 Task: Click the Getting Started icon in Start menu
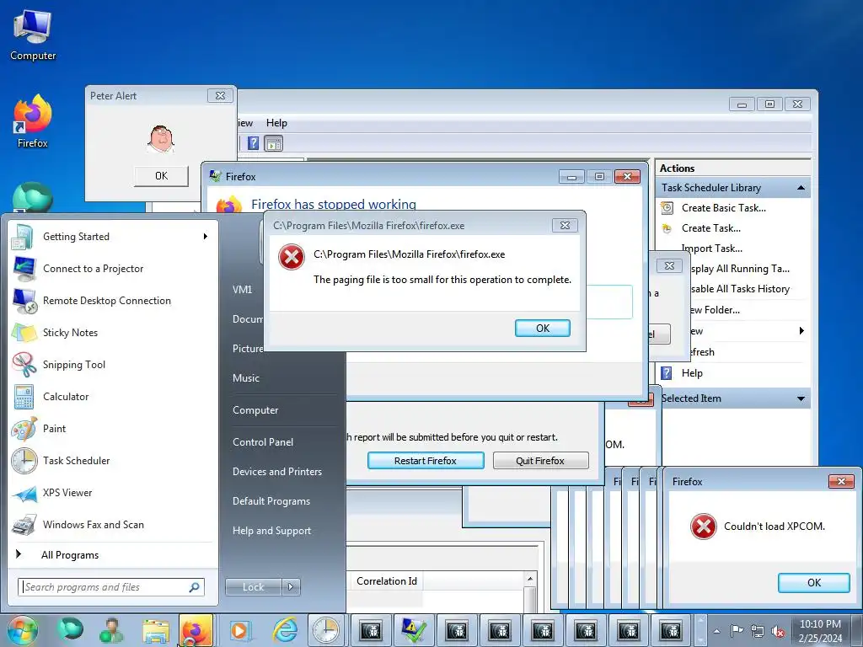[x=23, y=237]
